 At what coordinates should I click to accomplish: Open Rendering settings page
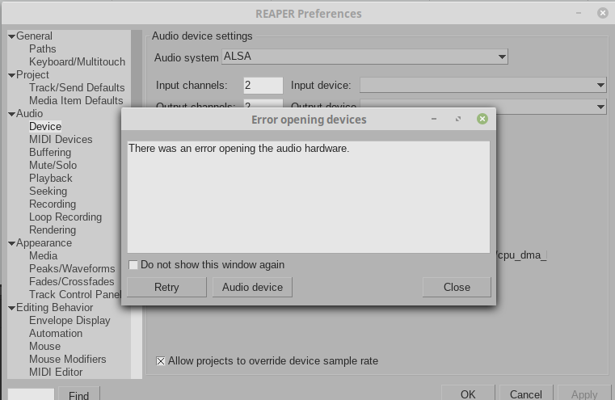[53, 230]
